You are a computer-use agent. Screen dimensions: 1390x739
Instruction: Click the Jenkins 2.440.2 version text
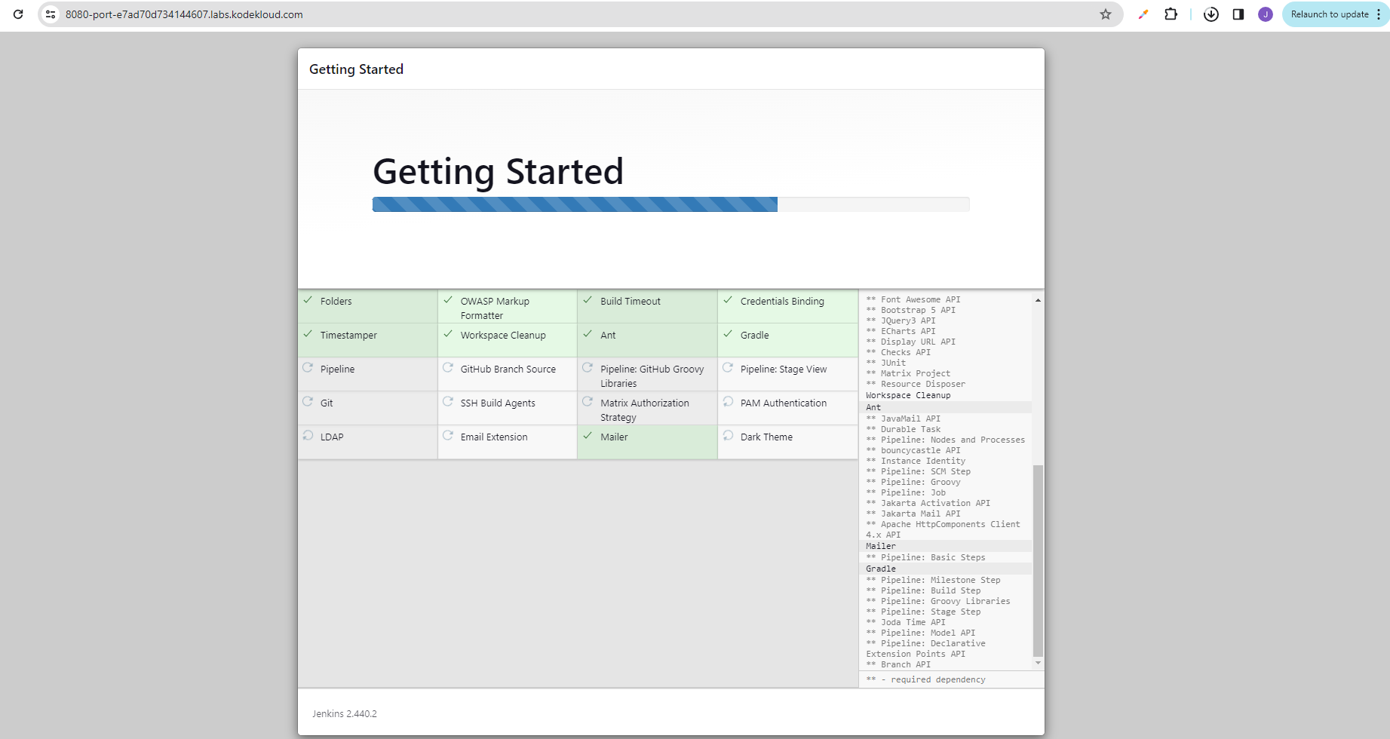(345, 714)
